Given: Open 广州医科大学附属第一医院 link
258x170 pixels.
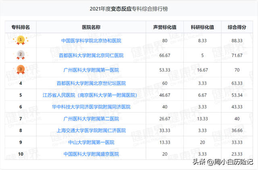Looking at the screenshot, I should [x=91, y=70].
